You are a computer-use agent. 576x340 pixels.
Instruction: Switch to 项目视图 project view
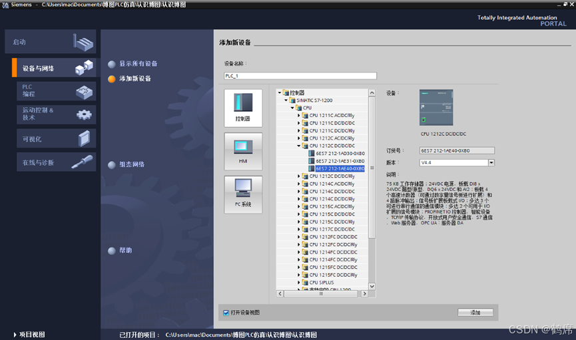(x=29, y=335)
